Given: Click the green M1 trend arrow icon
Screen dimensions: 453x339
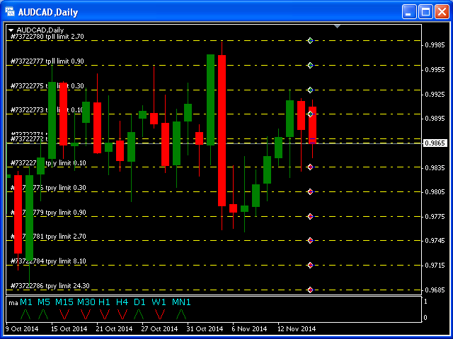Looking at the screenshot, I should click(26, 314).
